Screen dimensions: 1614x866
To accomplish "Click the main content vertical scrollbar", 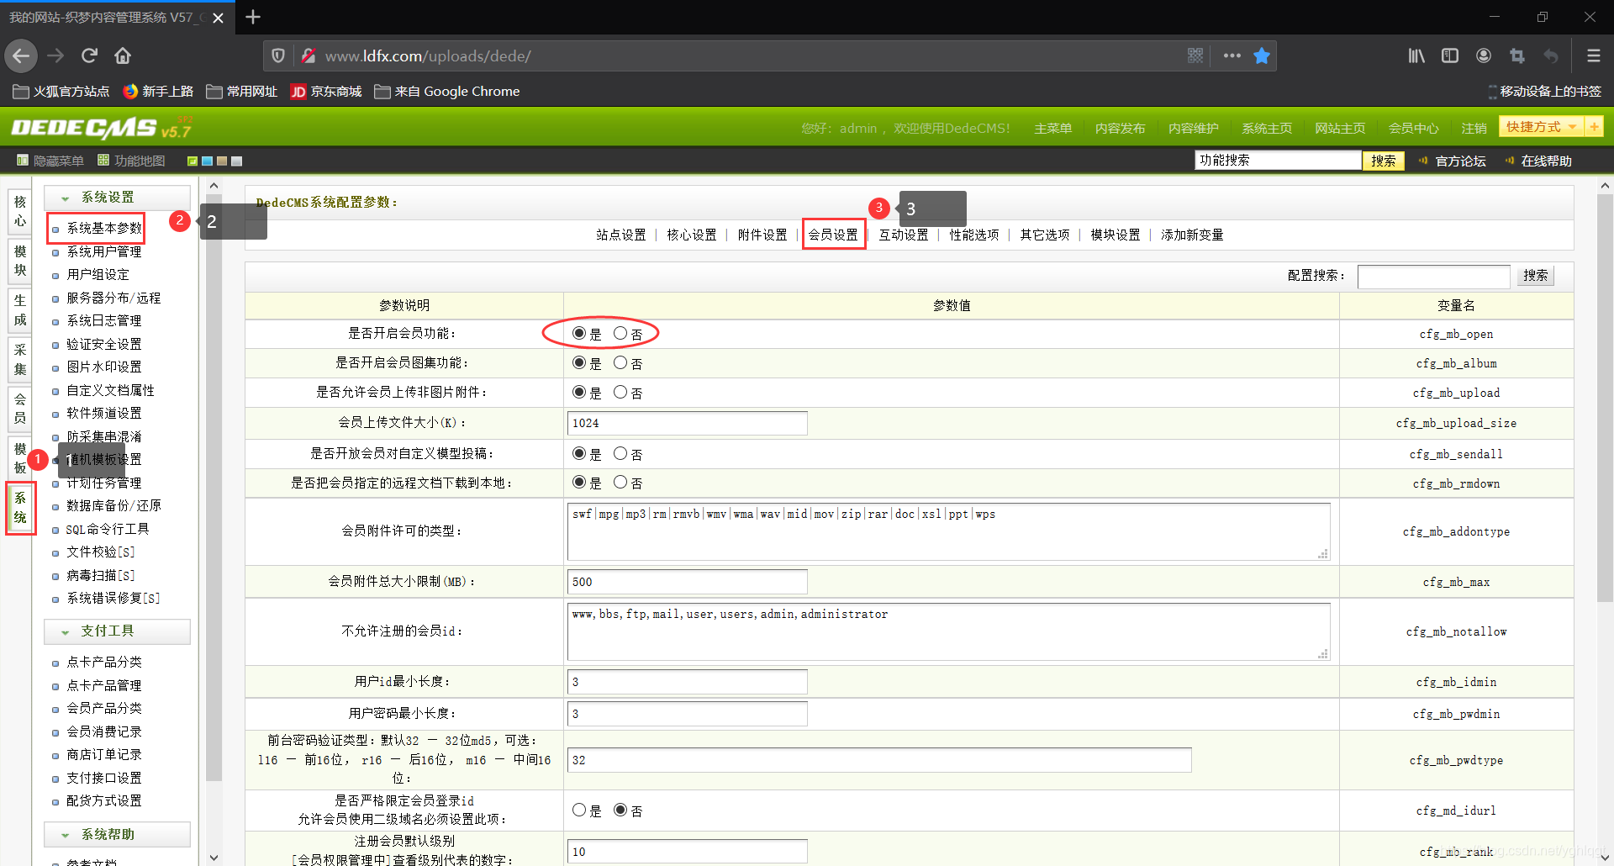I will (1605, 398).
